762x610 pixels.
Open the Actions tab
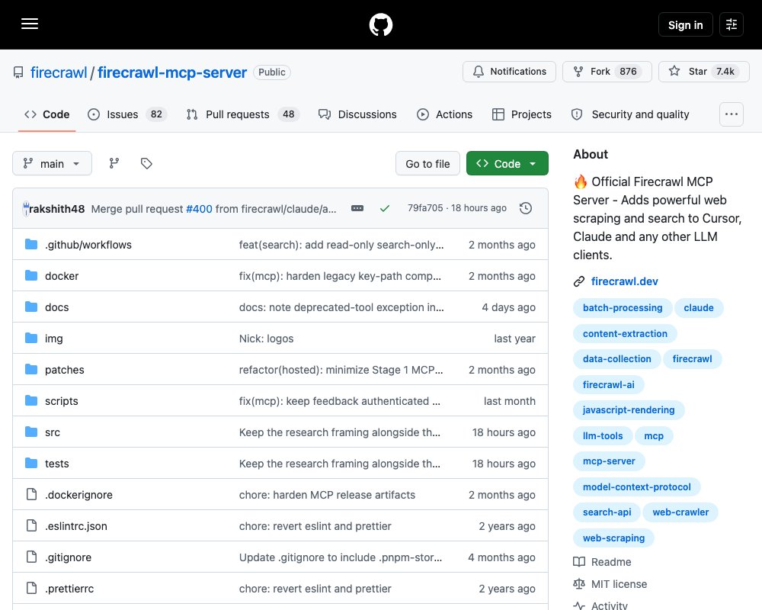point(444,114)
